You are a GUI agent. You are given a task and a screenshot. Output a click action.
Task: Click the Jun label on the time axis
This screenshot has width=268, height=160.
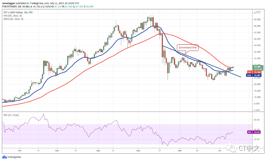(180, 150)
